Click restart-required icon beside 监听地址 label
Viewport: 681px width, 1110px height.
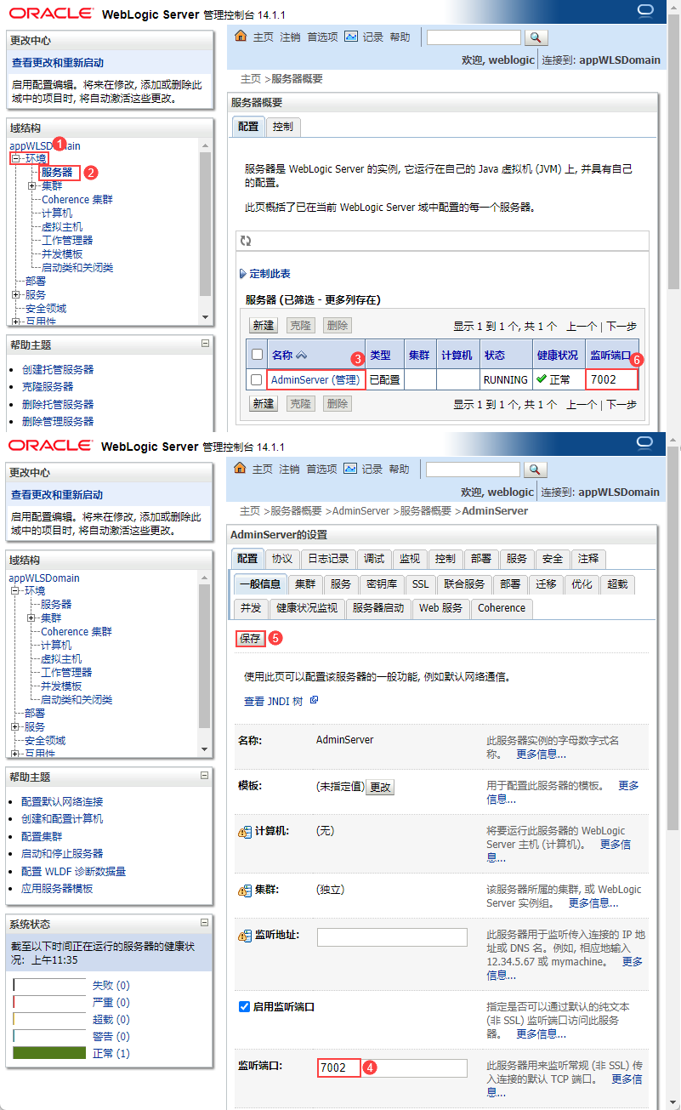(245, 935)
